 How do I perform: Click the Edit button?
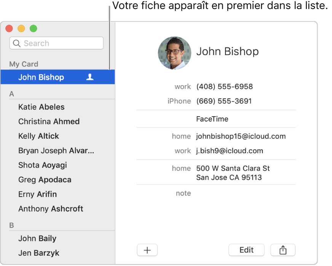pyautogui.click(x=246, y=250)
